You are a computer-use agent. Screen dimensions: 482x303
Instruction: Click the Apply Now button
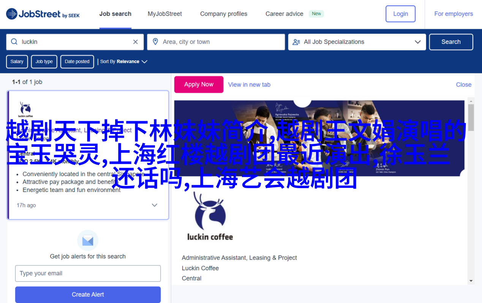199,84
